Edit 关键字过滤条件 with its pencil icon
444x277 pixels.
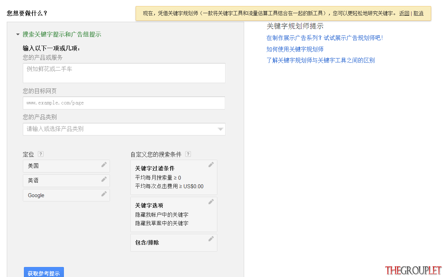(211, 164)
